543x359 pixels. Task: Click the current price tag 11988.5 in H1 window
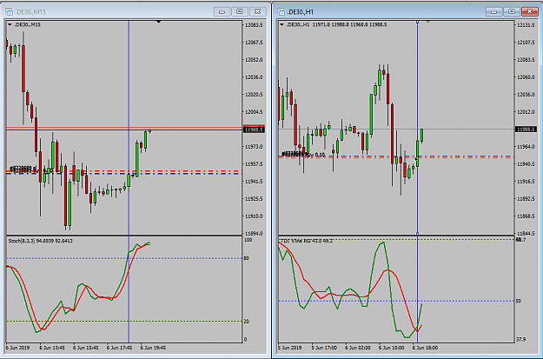(x=526, y=130)
